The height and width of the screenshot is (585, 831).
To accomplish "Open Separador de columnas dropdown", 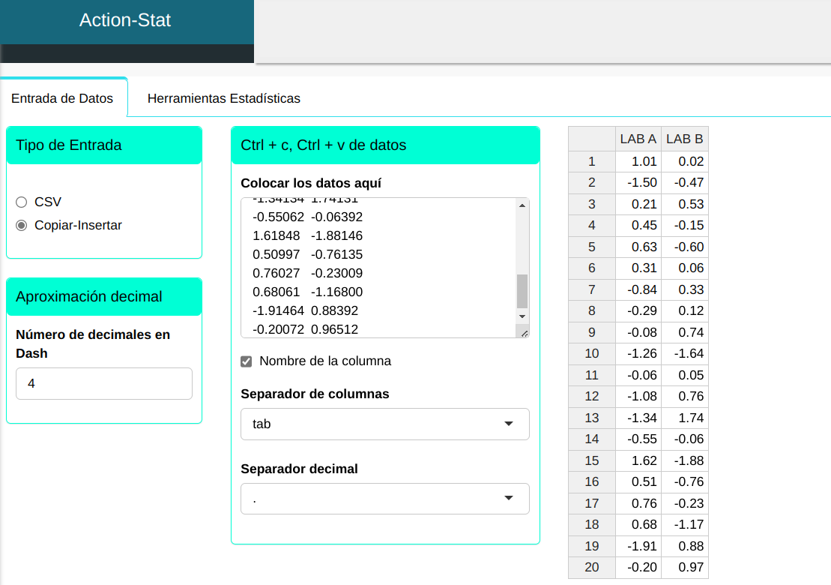I will 384,424.
